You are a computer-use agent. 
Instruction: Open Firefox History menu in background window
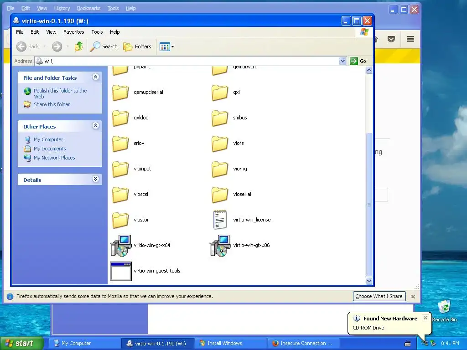[x=62, y=8]
